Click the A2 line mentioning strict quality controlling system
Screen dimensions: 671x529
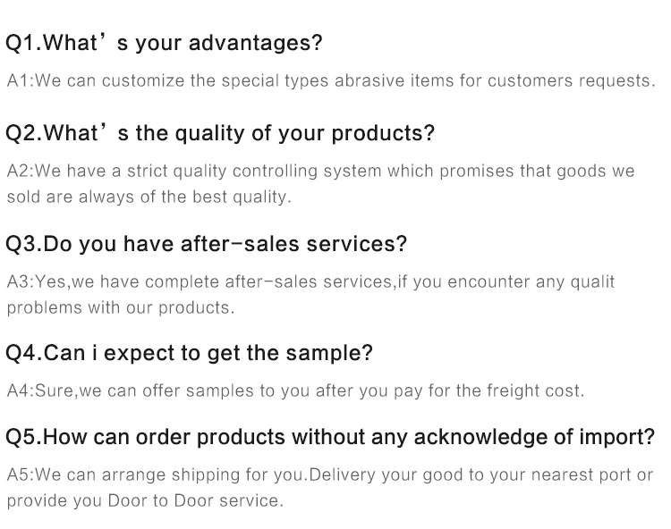click(320, 172)
